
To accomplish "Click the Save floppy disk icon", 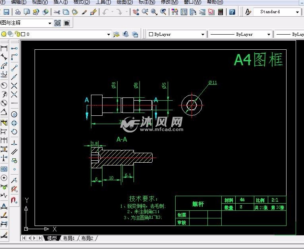I will [x=6, y=12].
